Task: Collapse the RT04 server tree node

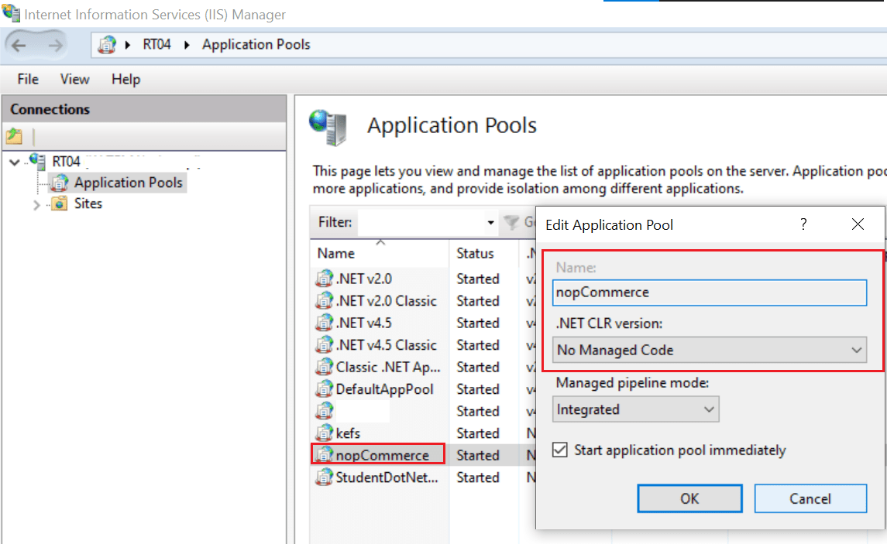Action: tap(15, 163)
